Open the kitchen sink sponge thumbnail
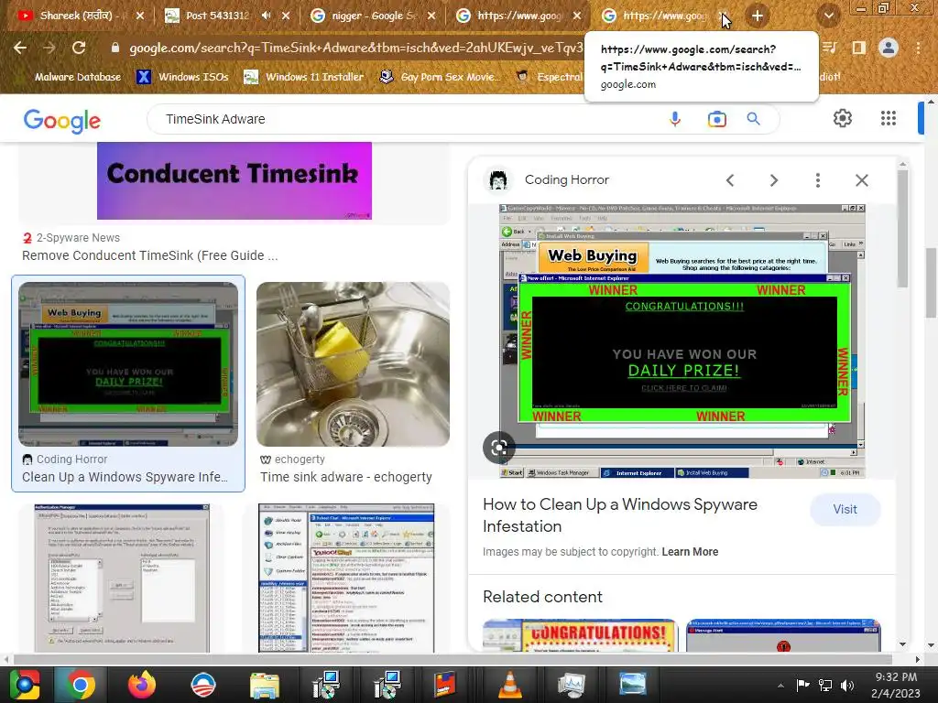The height and width of the screenshot is (703, 938). (x=353, y=364)
